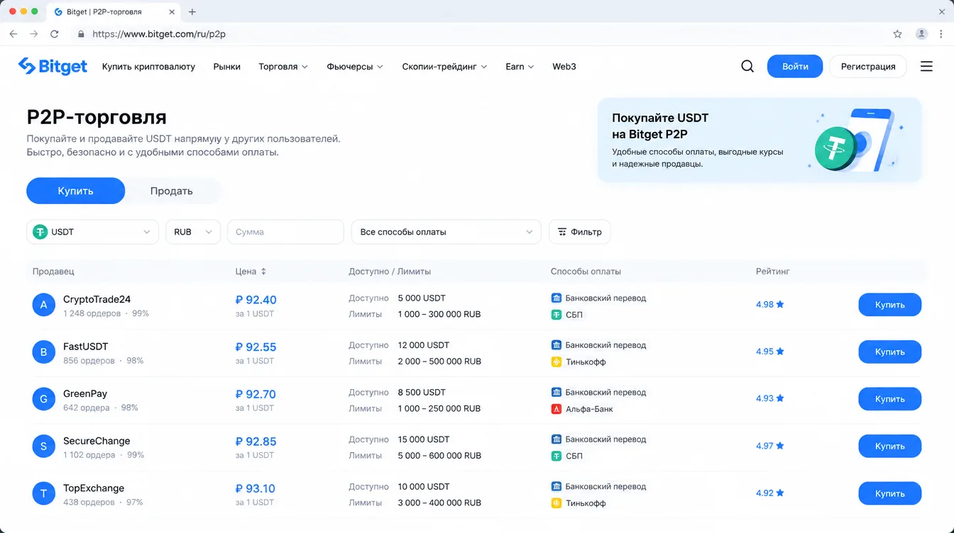Image resolution: width=954 pixels, height=533 pixels.
Task: Click the Регистрация button
Action: (868, 67)
